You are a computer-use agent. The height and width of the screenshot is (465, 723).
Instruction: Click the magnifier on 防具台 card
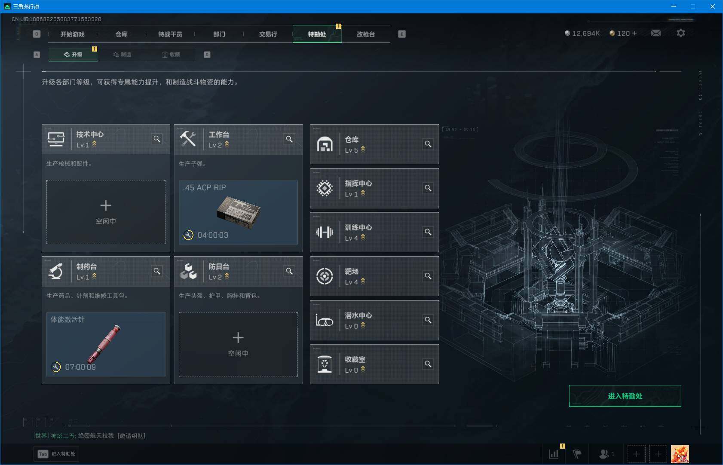coord(289,271)
